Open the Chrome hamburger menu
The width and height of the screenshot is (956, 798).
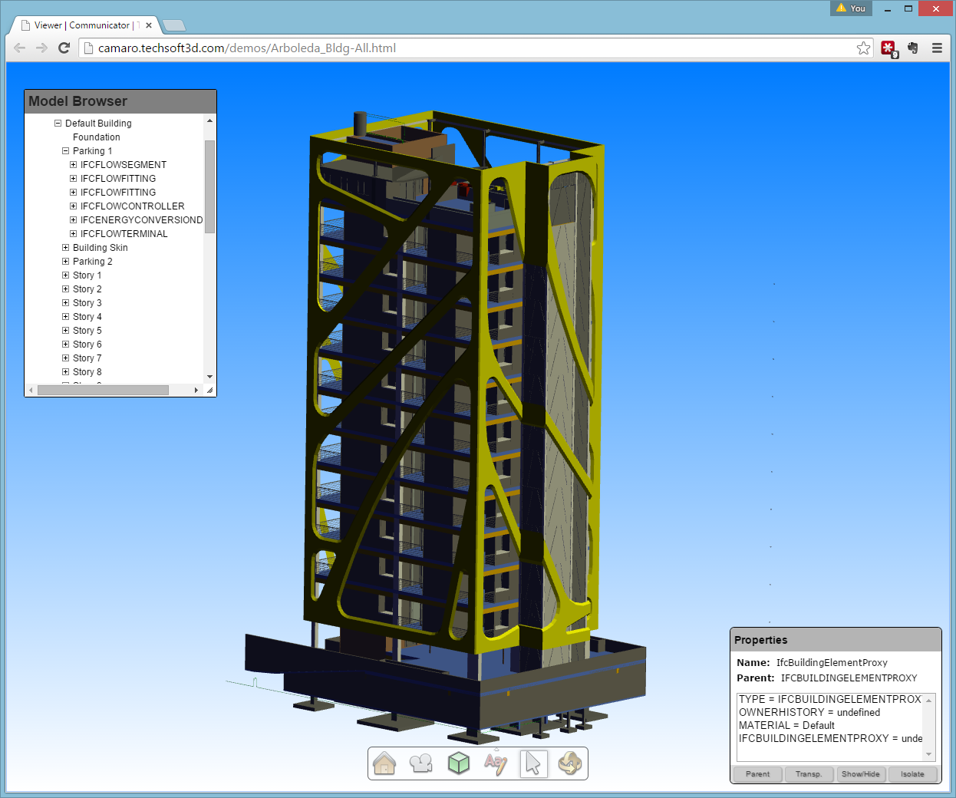click(937, 48)
